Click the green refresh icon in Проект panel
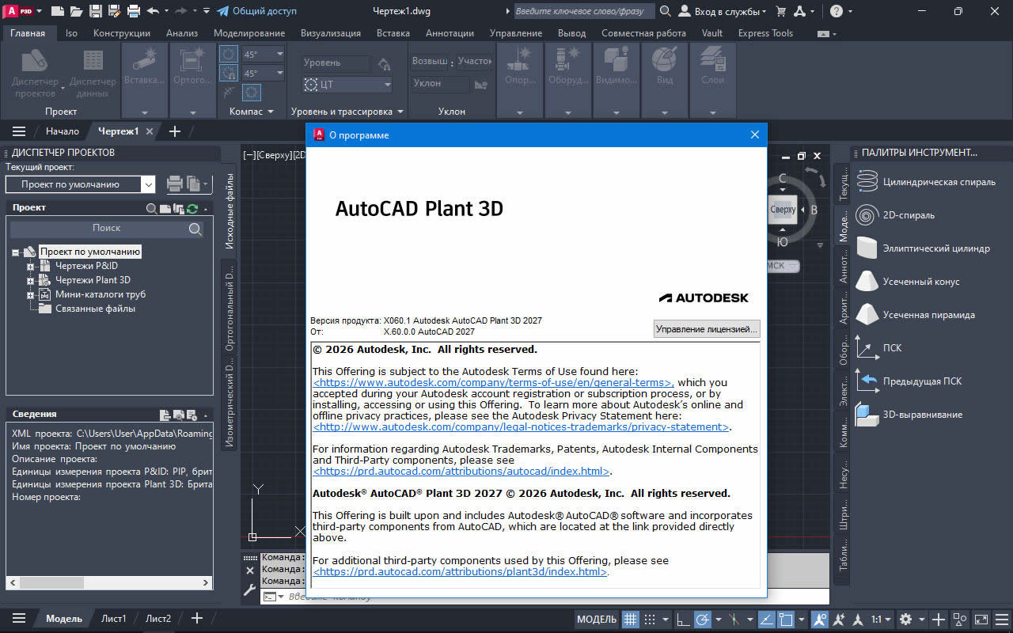This screenshot has height=633, width=1013. [192, 208]
